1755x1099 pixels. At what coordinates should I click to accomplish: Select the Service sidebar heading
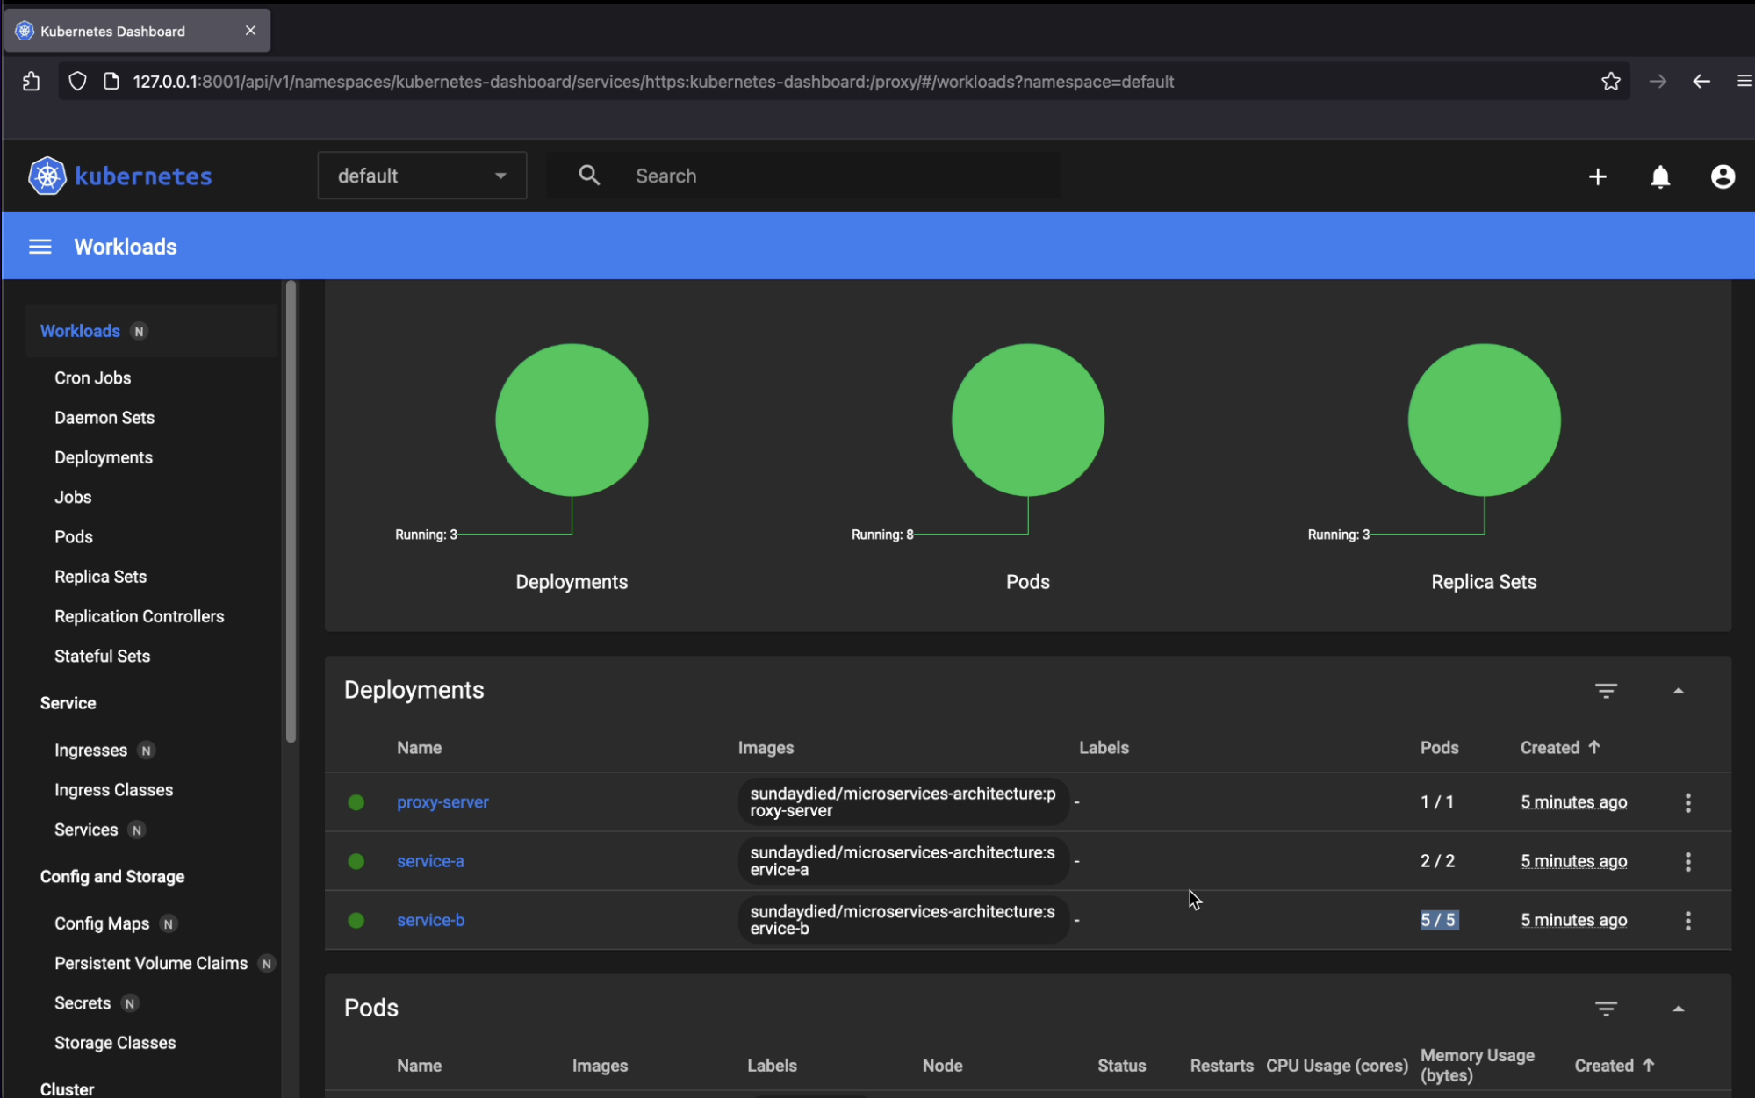(68, 703)
